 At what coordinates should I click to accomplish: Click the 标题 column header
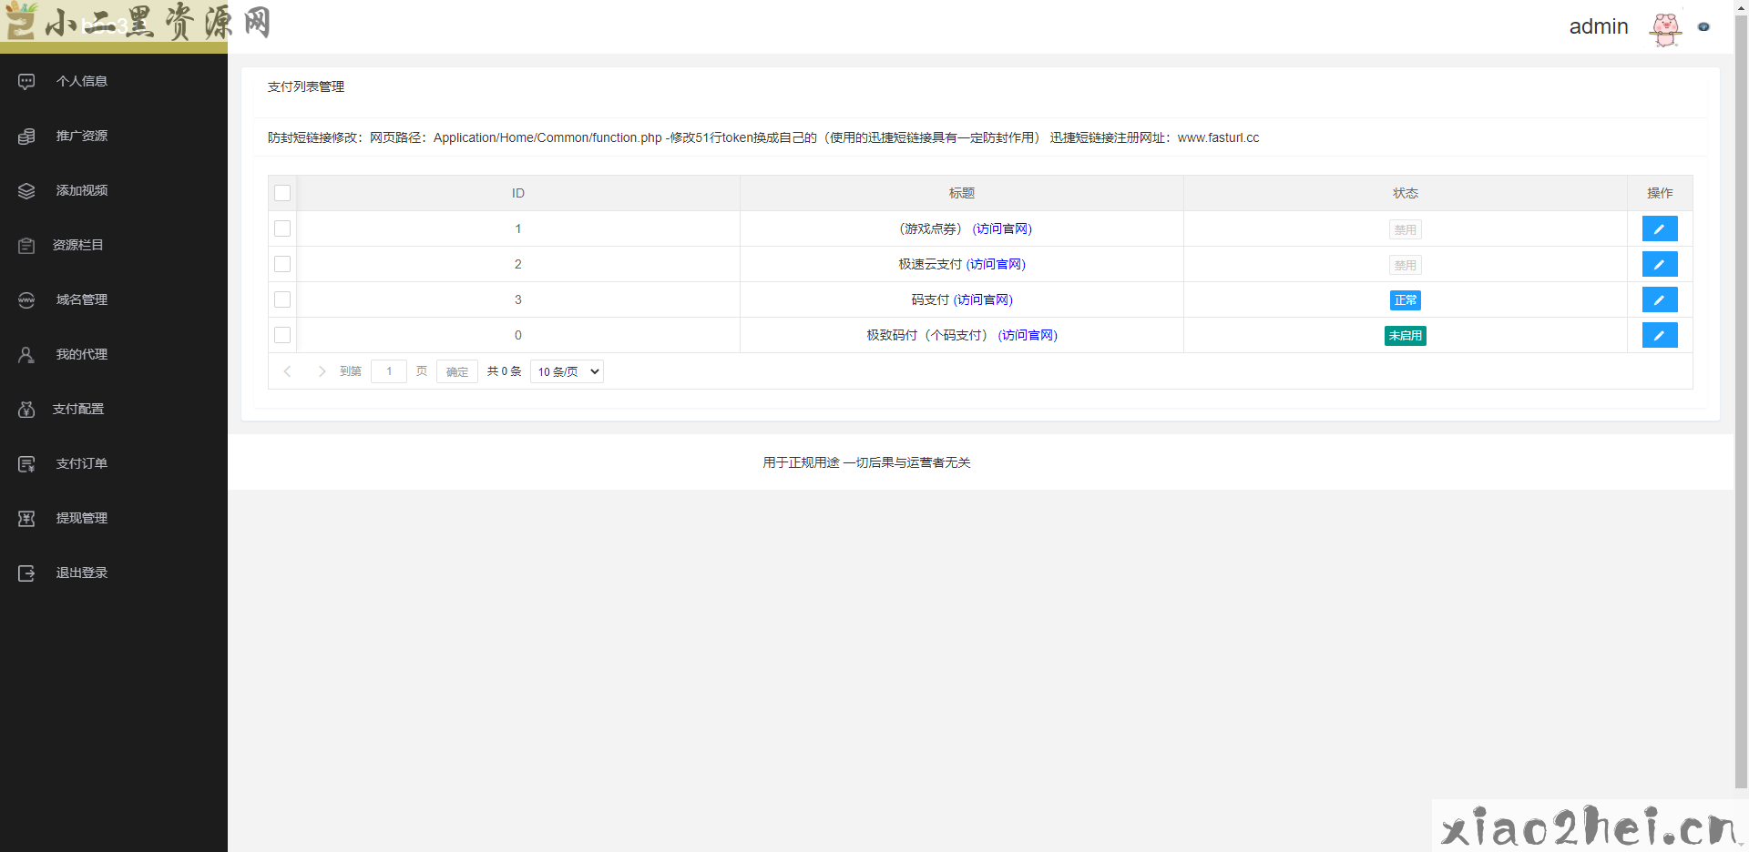[962, 193]
